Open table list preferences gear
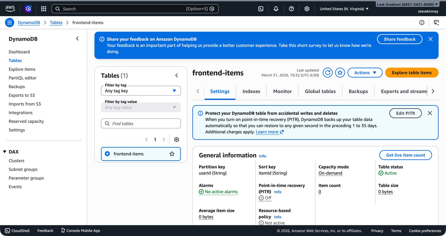This screenshot has width=446, height=236. 176,139
